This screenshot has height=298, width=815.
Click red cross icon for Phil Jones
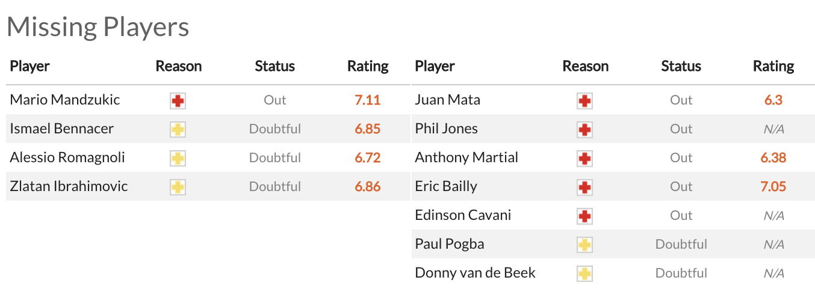584,129
